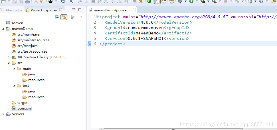Click the Run with coverage icon
Screen dimensions: 277x130
[203, 1]
